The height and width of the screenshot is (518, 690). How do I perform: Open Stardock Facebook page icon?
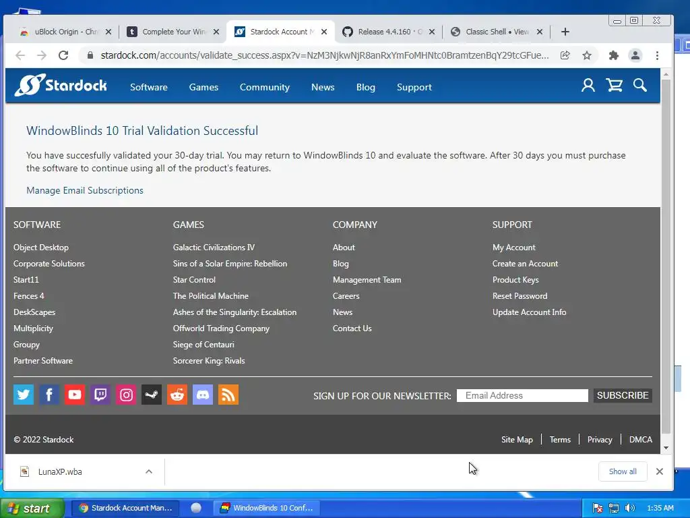49,394
